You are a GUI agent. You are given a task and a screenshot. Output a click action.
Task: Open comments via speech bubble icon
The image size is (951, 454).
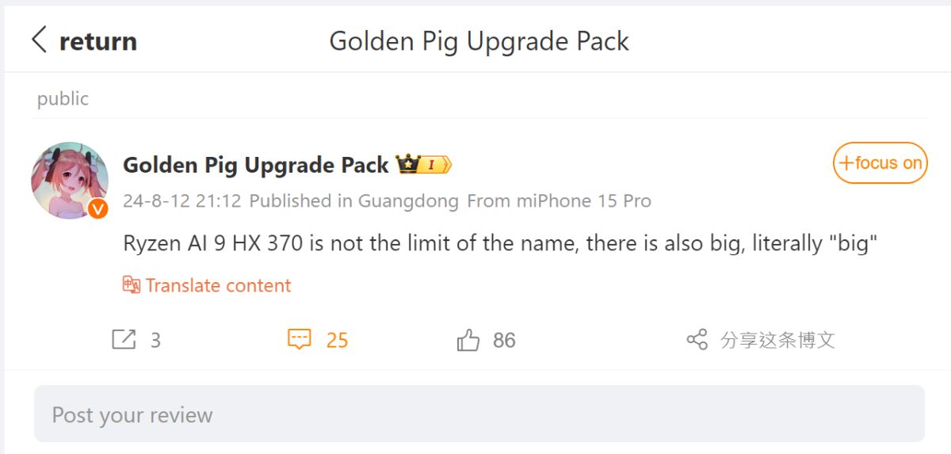(x=299, y=340)
